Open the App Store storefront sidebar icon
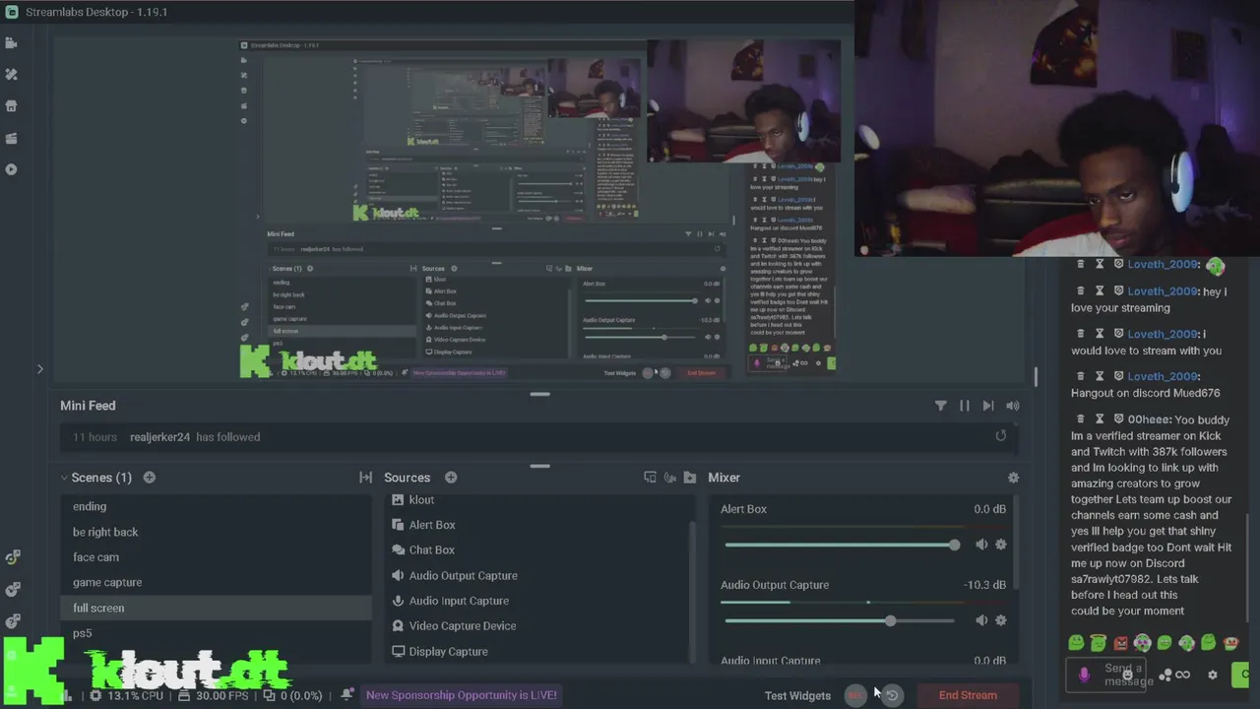1260x709 pixels. coord(12,106)
